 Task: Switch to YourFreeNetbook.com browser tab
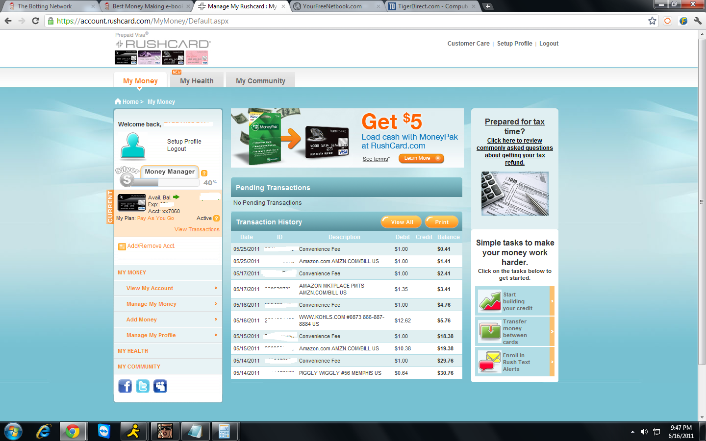coord(336,6)
